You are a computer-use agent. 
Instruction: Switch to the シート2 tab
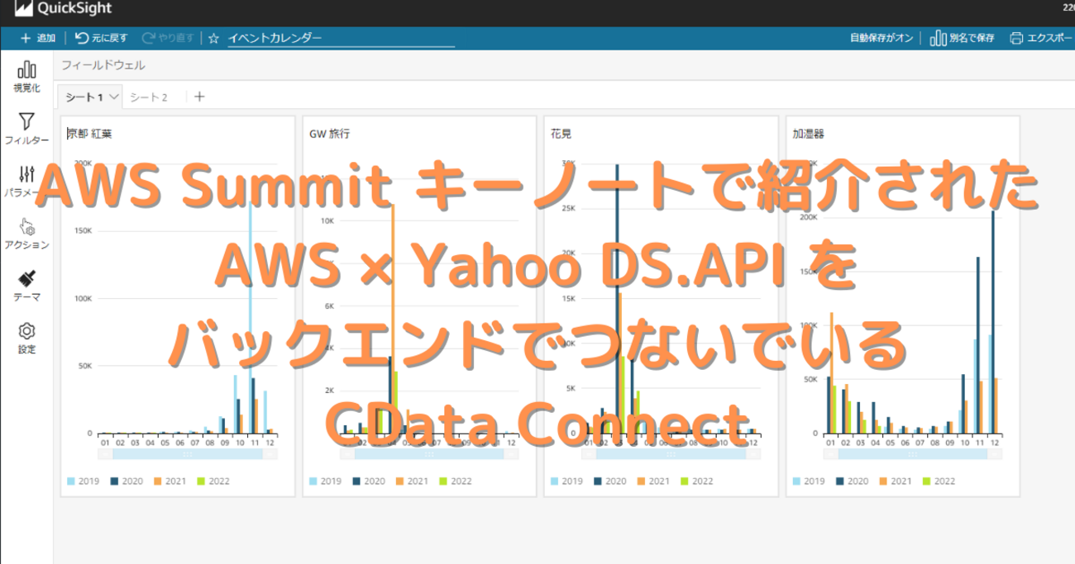(149, 97)
